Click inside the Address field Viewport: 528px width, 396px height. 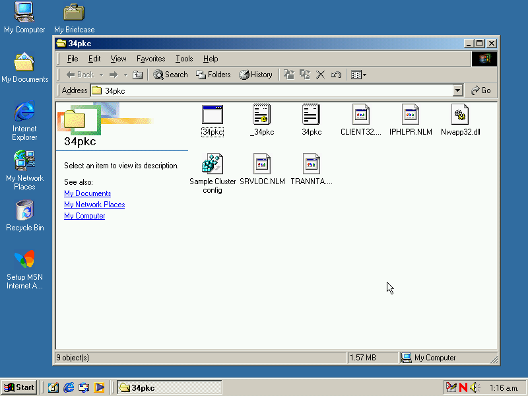(271, 90)
